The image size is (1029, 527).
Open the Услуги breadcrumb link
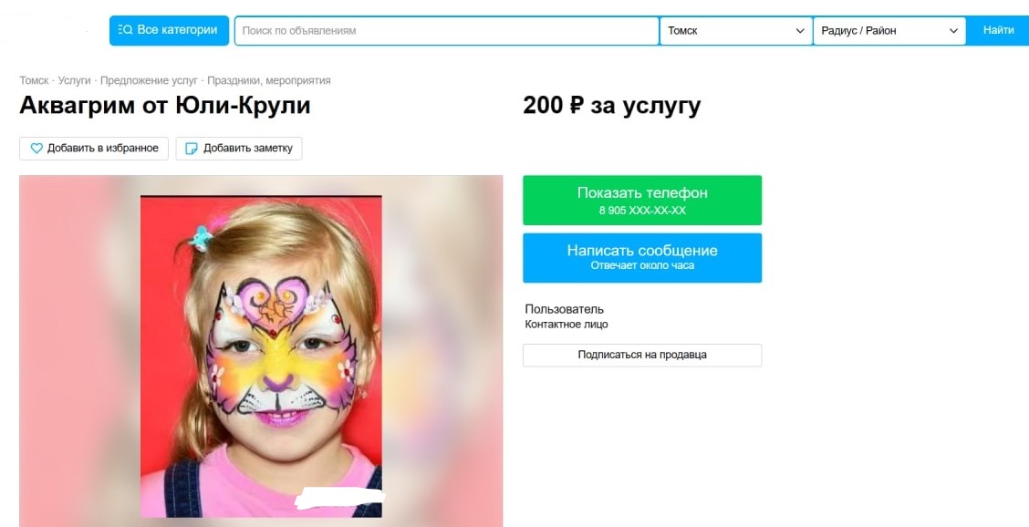tap(74, 81)
